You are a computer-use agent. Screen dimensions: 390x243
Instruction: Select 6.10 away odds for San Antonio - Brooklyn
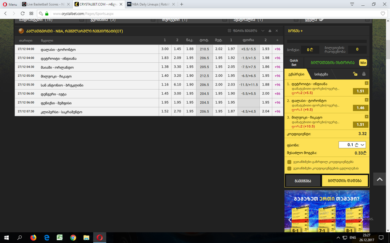177,85
